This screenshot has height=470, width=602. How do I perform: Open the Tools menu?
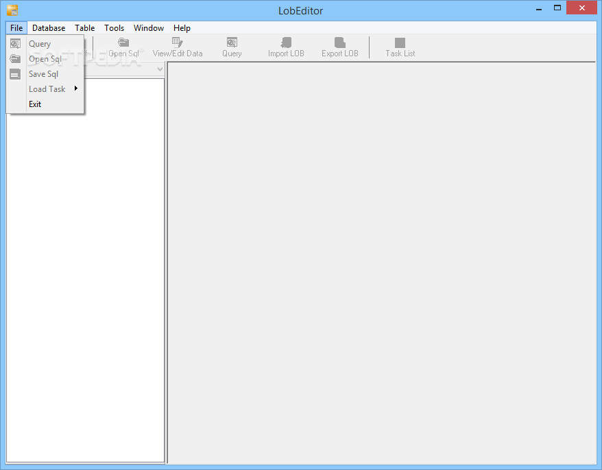point(114,28)
